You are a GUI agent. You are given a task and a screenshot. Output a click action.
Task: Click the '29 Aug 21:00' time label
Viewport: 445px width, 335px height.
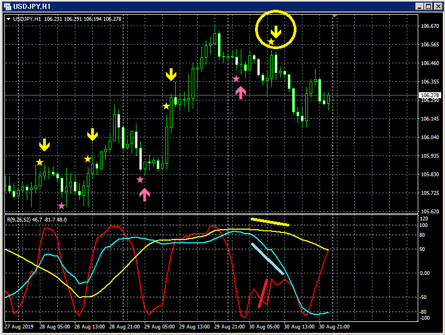click(x=229, y=327)
